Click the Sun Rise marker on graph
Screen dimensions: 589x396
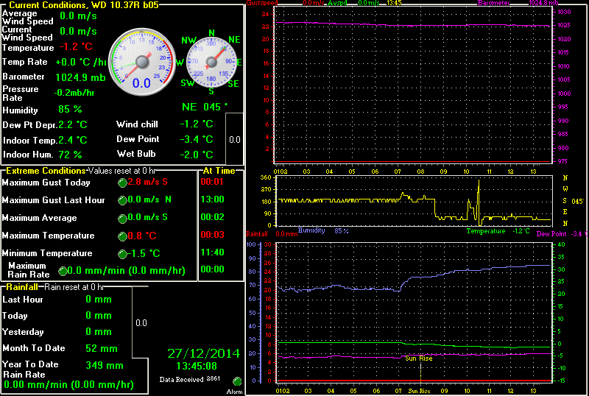click(x=420, y=358)
